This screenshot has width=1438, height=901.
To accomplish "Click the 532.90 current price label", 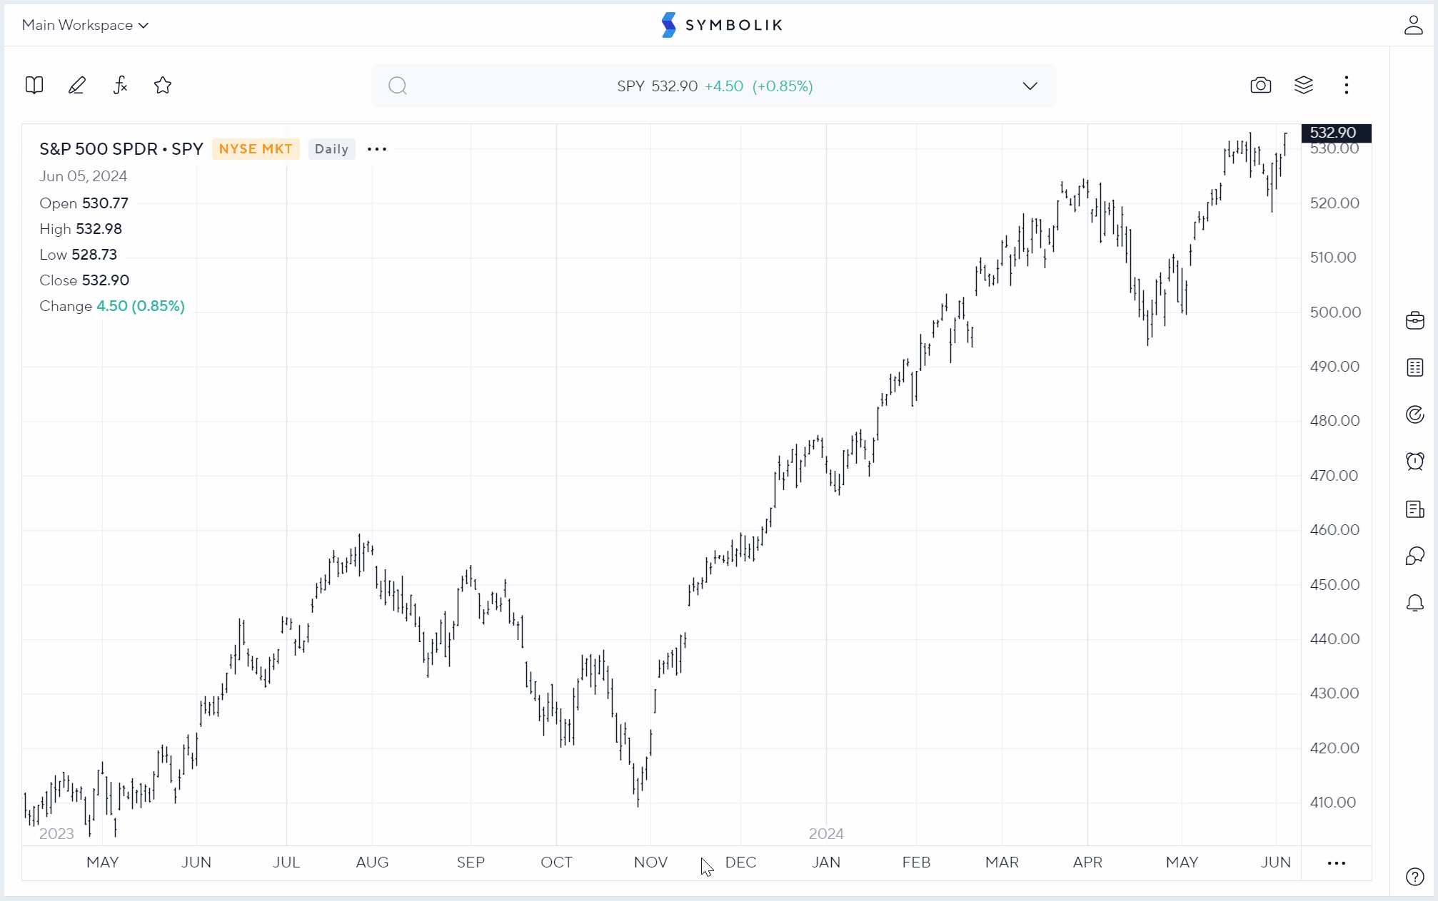I will (x=1336, y=133).
